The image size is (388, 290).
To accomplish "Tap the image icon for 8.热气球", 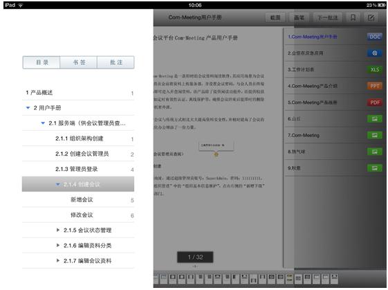I will pos(375,152).
